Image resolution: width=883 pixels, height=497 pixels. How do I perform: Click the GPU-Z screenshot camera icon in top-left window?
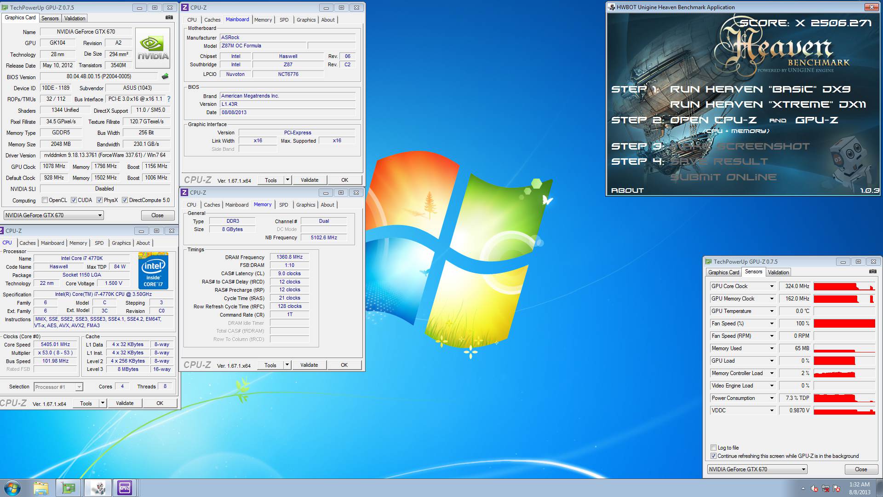coord(169,17)
